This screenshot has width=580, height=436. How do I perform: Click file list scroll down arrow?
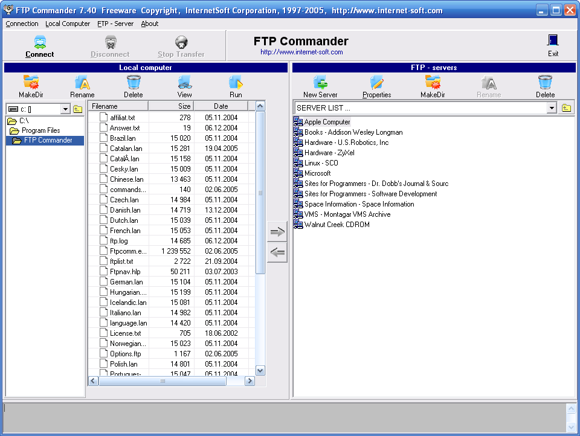260,371
